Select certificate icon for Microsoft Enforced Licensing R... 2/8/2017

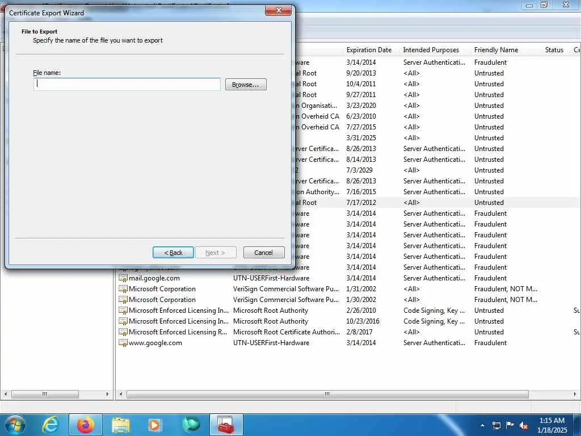(x=123, y=332)
